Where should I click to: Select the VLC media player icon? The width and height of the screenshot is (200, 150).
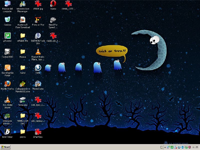click(7, 99)
